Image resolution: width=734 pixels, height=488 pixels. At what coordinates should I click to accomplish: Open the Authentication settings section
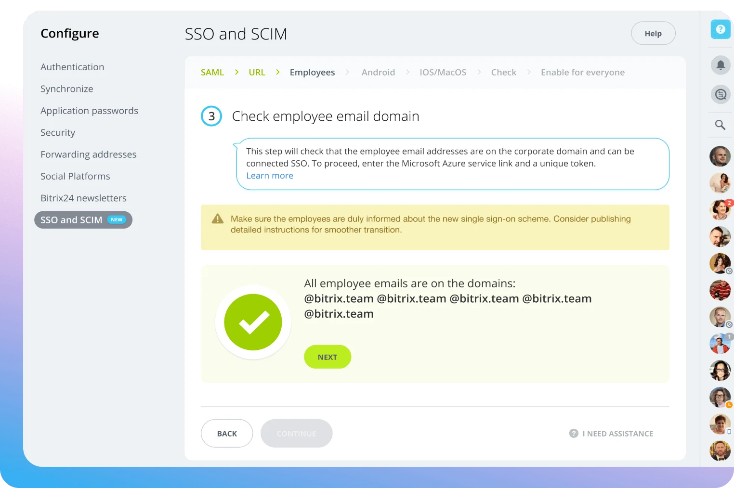pyautogui.click(x=72, y=67)
